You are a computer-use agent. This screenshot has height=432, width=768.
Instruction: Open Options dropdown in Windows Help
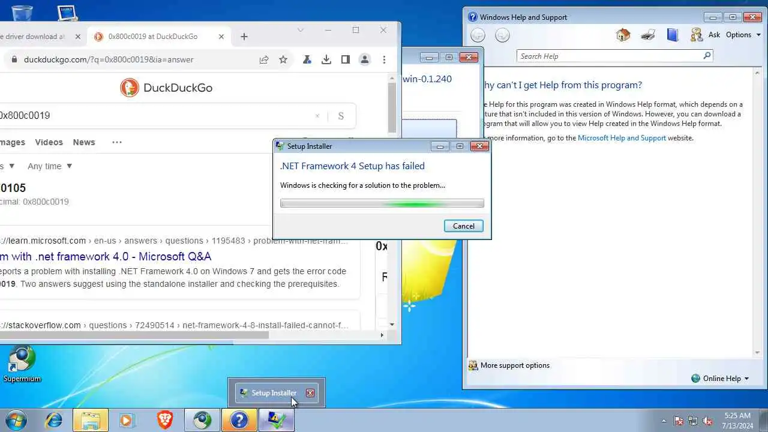pos(743,35)
